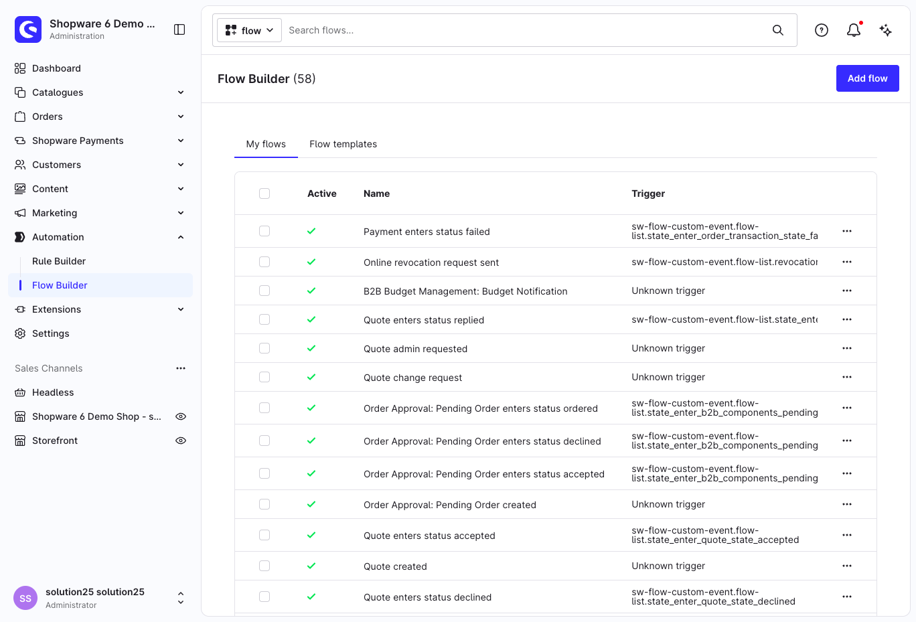Open the user account menu chevron
The image size is (916, 622).
point(181,599)
